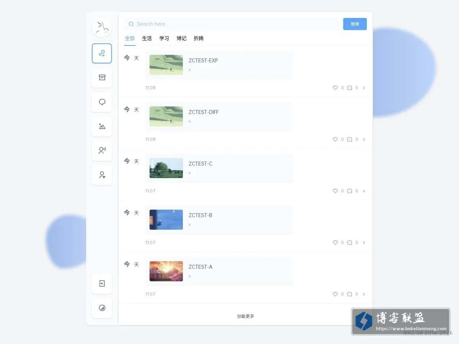The image size is (459, 344).
Task: Click the 11:07 timestamp under ZCTEST-A
Action: pyautogui.click(x=150, y=294)
